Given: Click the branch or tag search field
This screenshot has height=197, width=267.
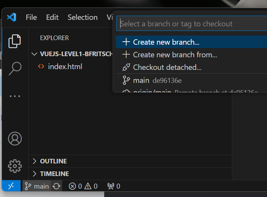Looking at the screenshot, I should point(191,24).
